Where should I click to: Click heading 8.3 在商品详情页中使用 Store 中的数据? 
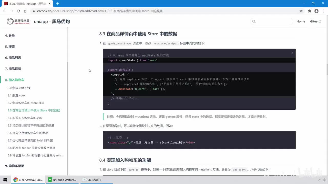[x=138, y=34]
